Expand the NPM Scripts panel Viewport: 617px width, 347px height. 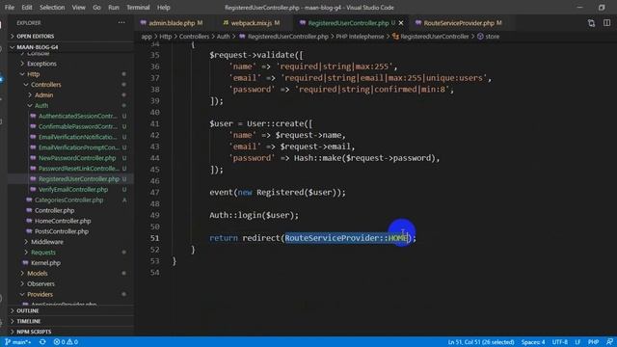[x=70, y=332]
